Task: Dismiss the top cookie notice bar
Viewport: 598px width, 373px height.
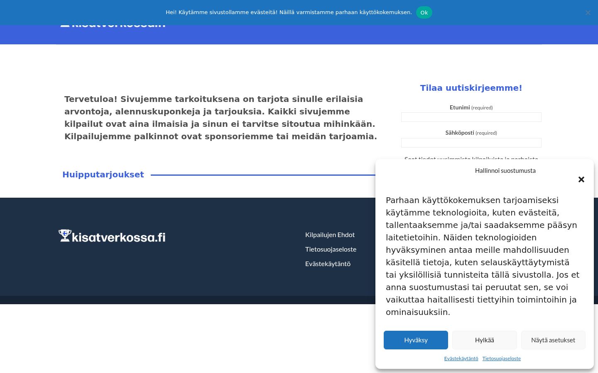Action: coord(588,12)
